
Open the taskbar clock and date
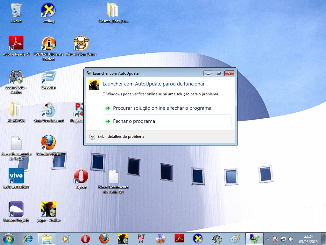(x=308, y=239)
